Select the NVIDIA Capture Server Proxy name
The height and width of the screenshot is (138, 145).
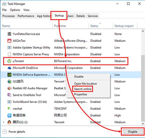point(31,54)
